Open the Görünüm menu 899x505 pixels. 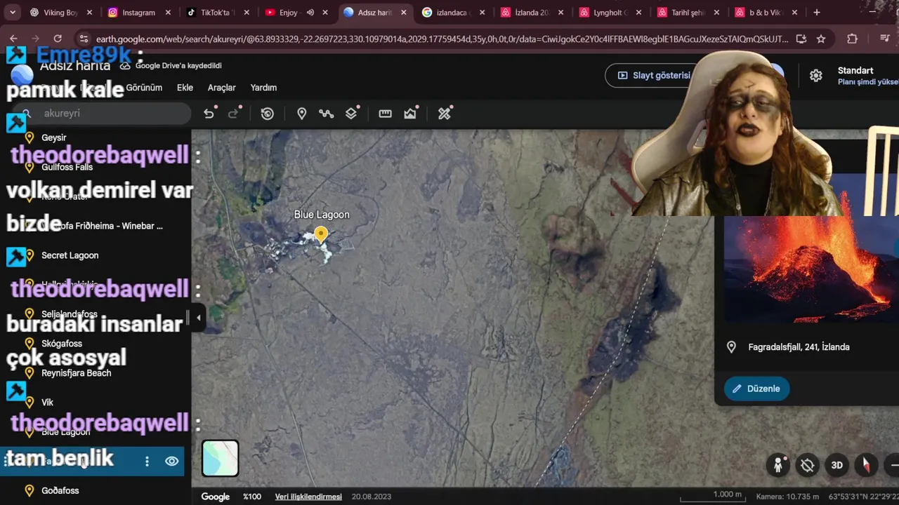click(x=144, y=88)
